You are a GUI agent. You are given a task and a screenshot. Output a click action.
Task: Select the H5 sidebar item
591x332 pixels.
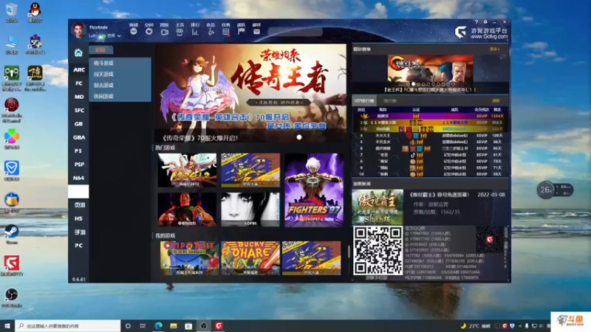79,218
